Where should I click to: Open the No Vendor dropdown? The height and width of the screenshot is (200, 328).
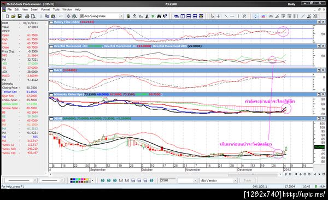point(235,180)
